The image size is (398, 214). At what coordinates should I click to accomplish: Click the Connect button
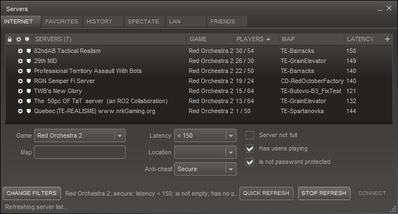[372, 193]
